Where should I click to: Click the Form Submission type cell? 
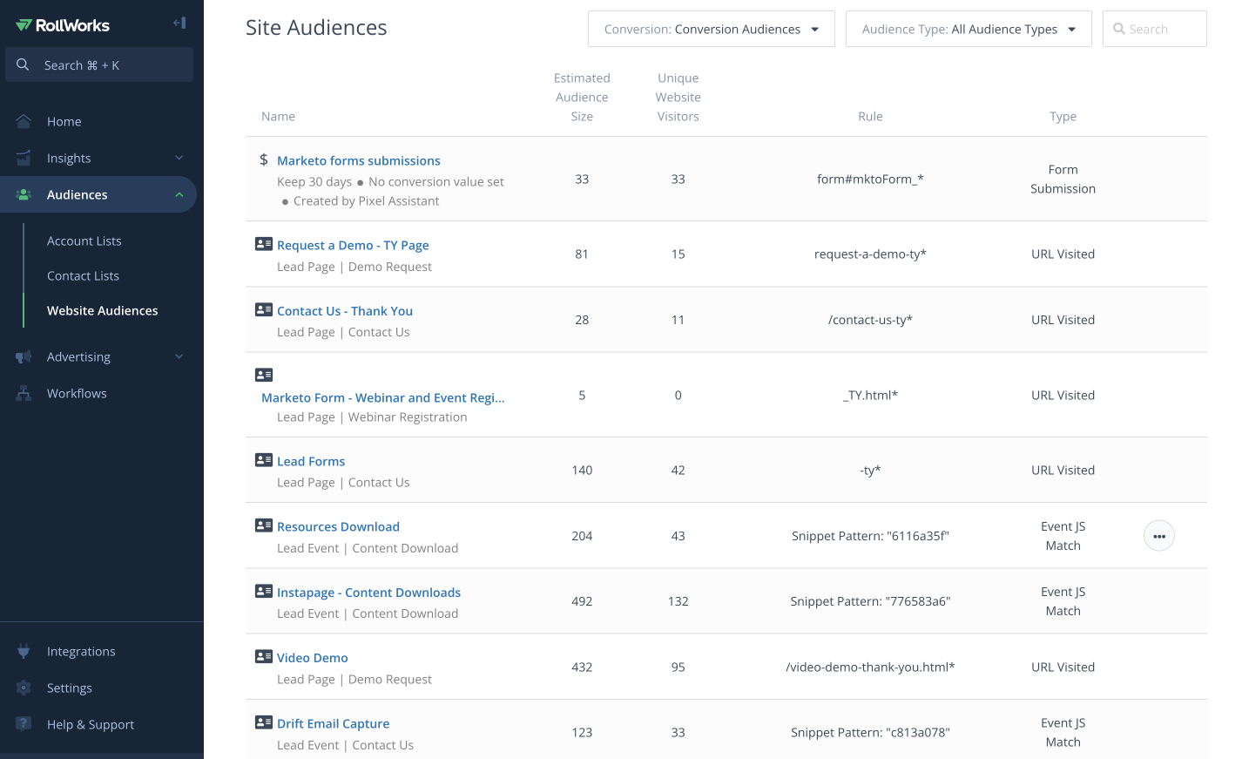[1063, 179]
